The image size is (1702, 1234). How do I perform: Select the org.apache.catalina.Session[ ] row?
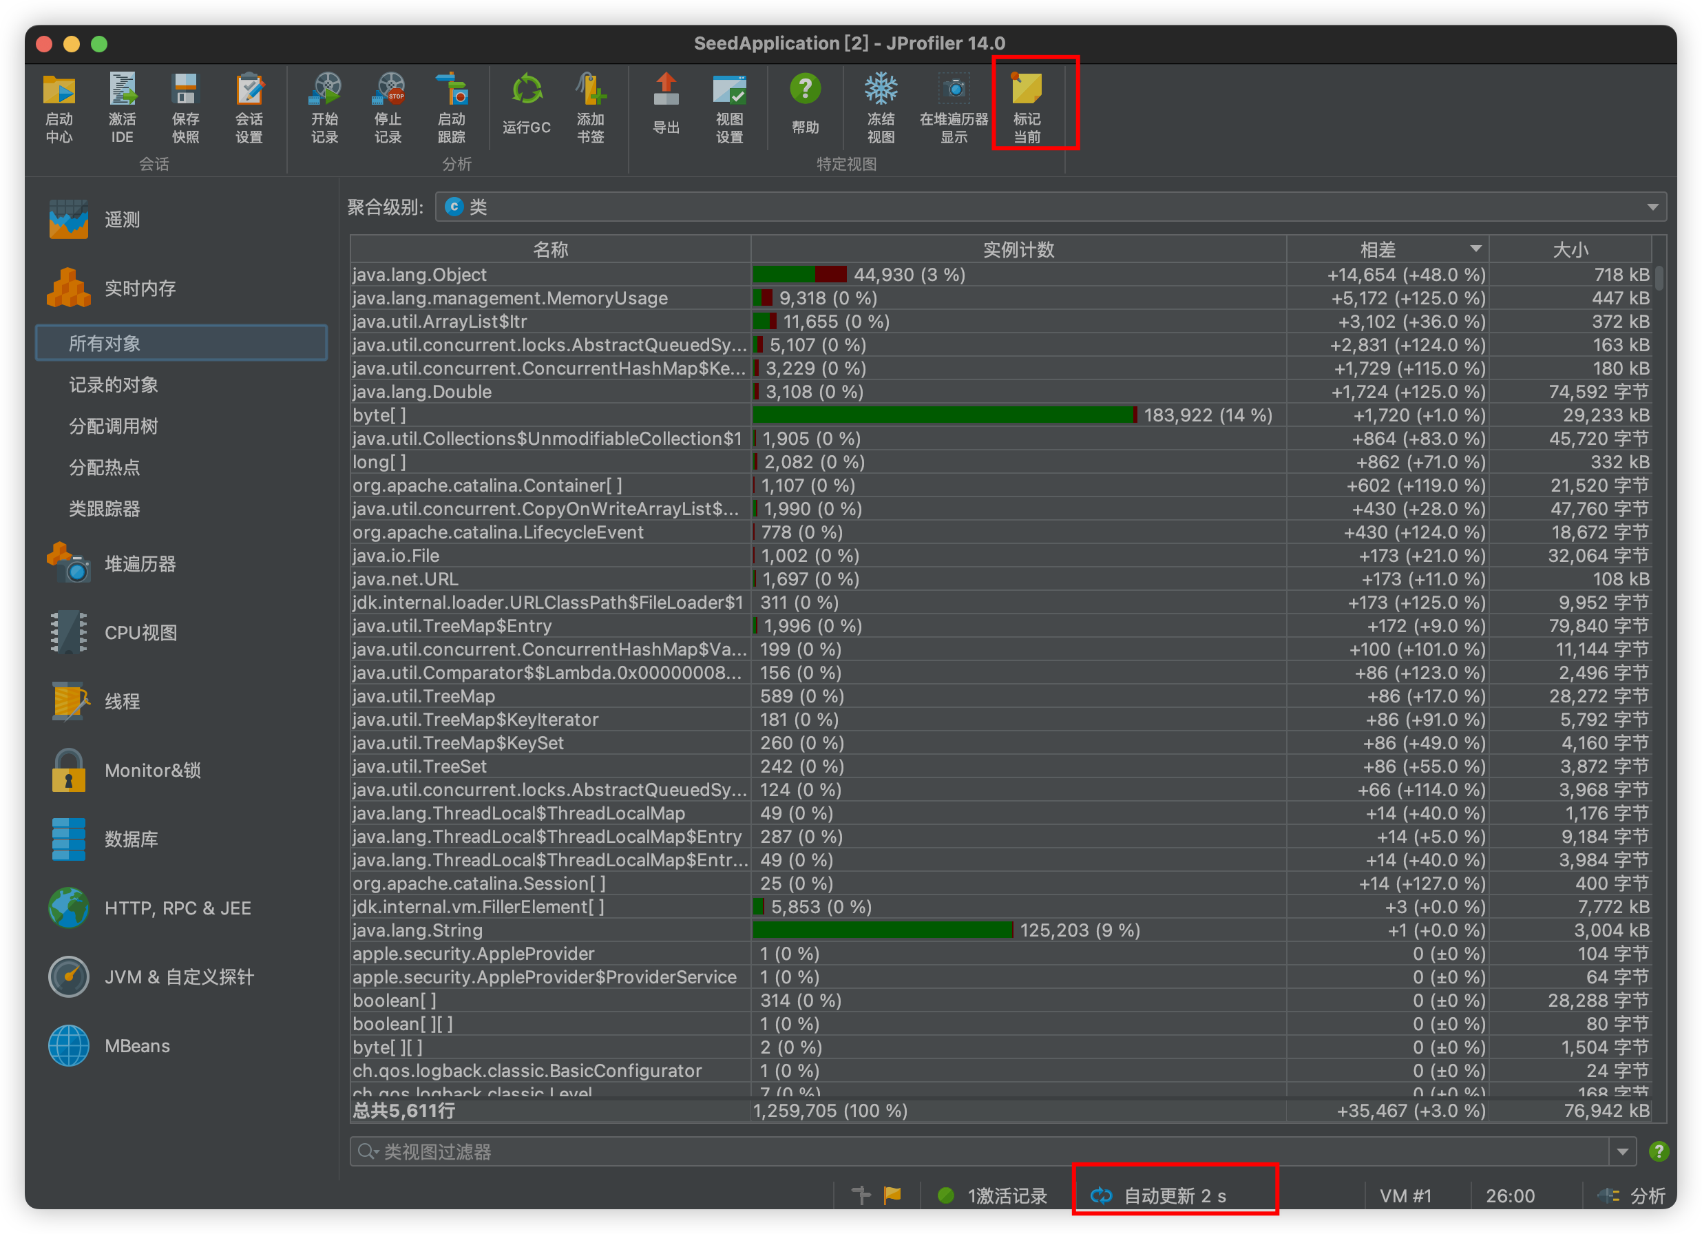[x=1001, y=883]
